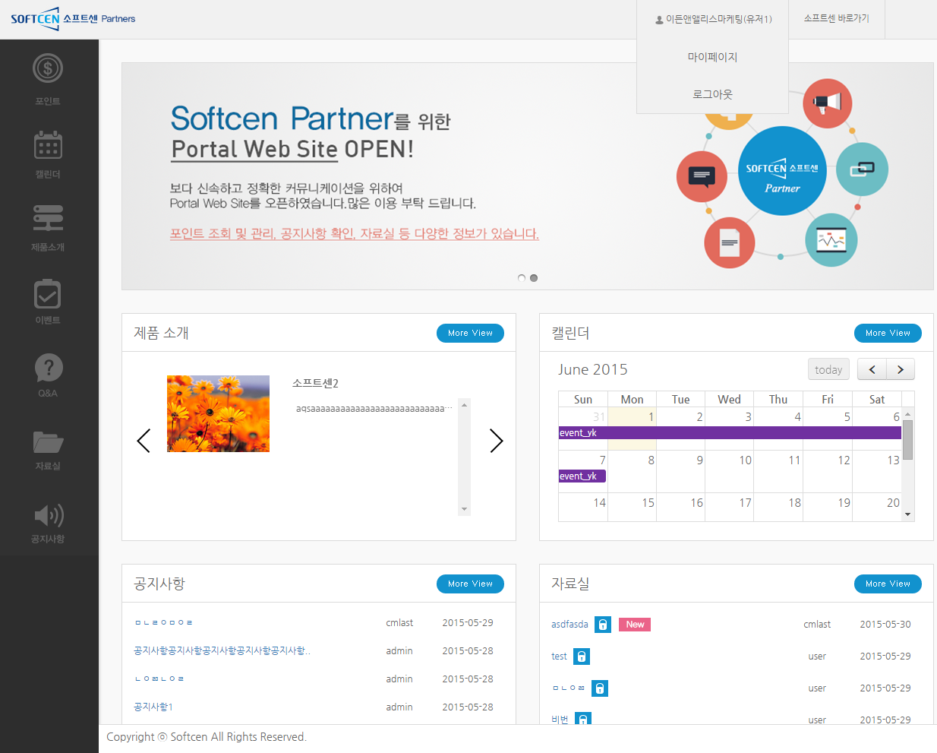Click the Portal Web Site OPEN! banner heading
Viewport: 937px width, 753px height.
point(292,149)
